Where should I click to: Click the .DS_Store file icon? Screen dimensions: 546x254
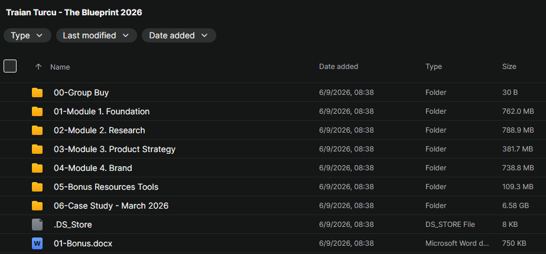37,225
